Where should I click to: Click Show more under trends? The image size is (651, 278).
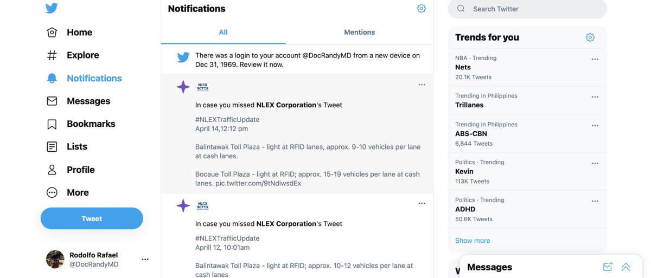(x=473, y=241)
